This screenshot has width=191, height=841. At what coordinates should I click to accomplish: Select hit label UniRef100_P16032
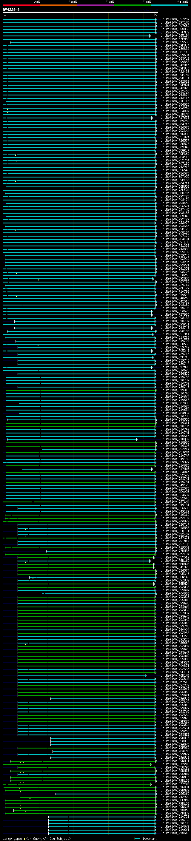(175, 134)
